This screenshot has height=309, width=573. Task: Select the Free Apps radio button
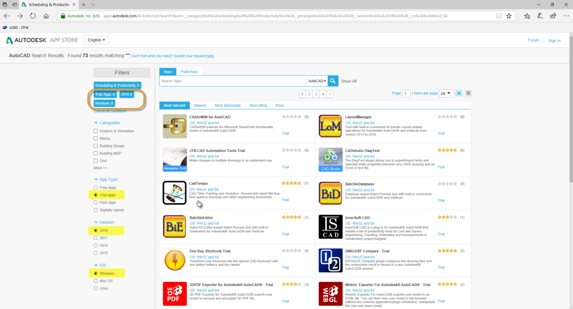[x=95, y=187]
